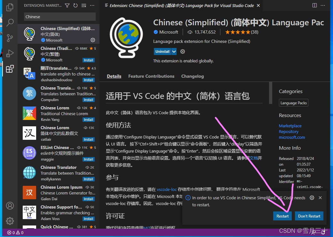Open the vscode-loc repository link

167,189
